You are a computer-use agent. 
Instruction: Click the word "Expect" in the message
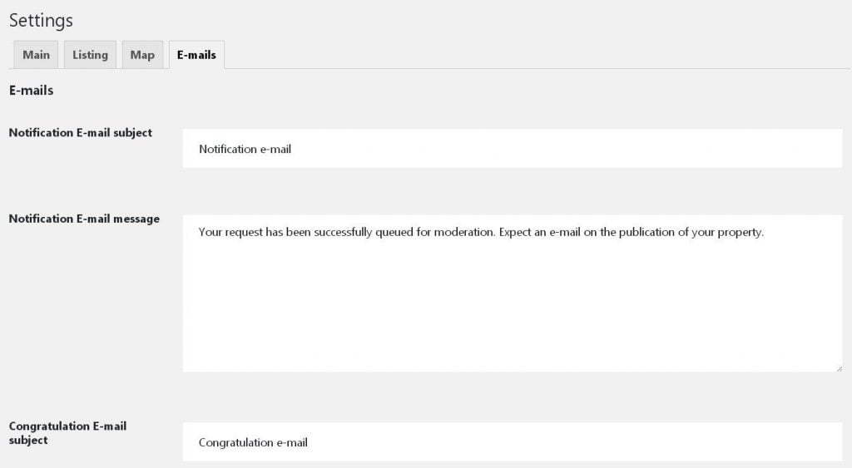[516, 233]
